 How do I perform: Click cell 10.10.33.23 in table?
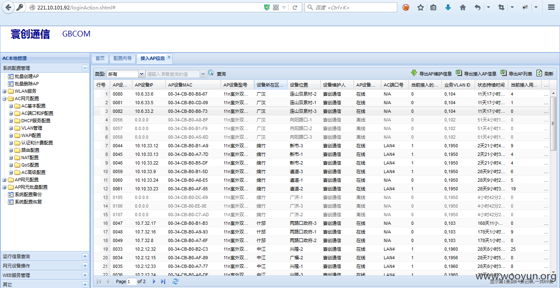pyautogui.click(x=147, y=189)
